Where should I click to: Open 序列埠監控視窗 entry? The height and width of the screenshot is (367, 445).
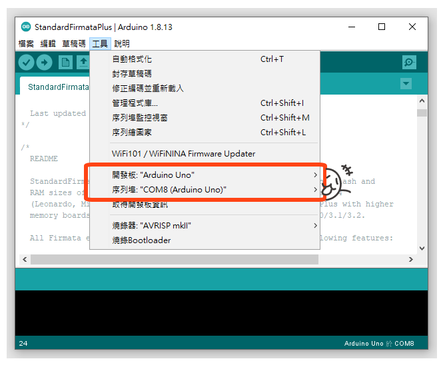click(205, 117)
